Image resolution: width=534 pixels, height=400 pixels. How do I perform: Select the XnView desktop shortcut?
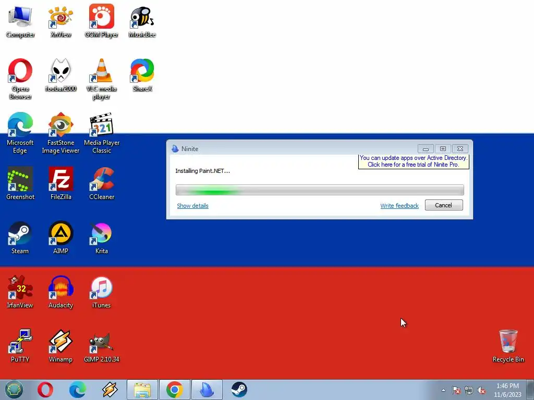(60, 21)
